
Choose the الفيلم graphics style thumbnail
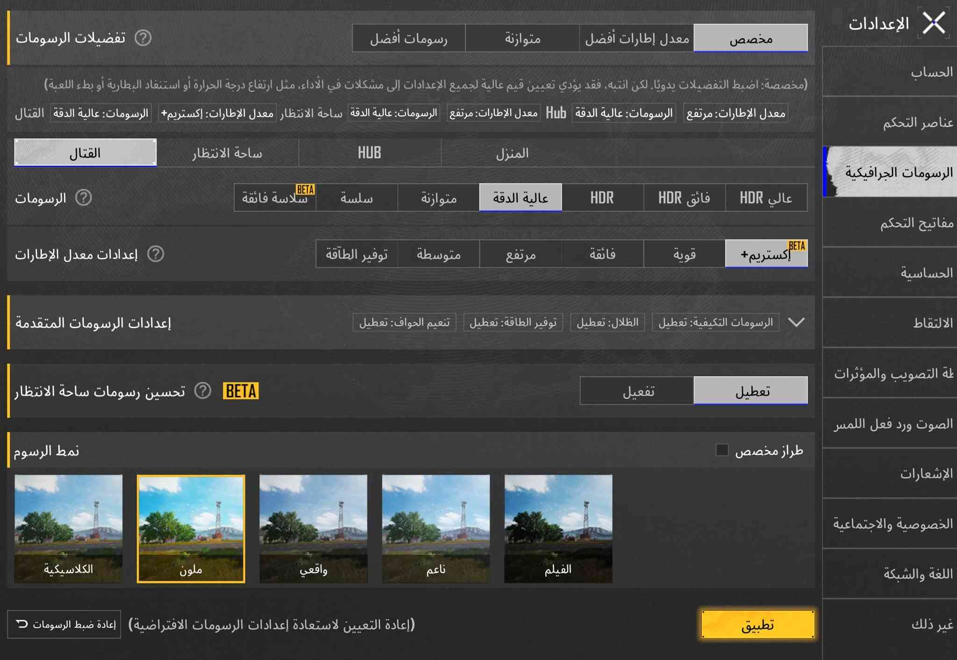[x=558, y=529]
